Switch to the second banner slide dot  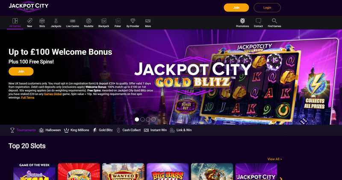pyautogui.click(x=142, y=120)
